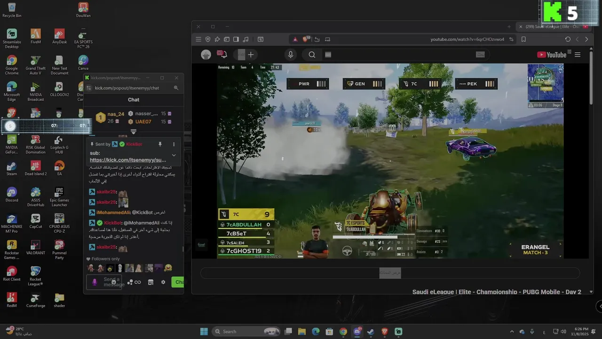The image size is (602, 339).
Task: Open the pinned message three-dots menu
Action: (174, 144)
